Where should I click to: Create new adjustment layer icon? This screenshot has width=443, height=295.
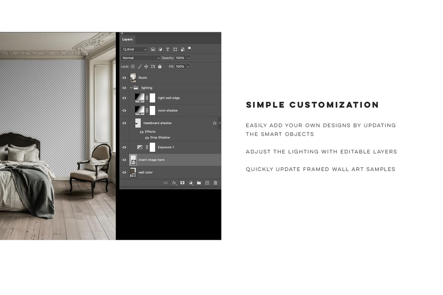click(191, 183)
